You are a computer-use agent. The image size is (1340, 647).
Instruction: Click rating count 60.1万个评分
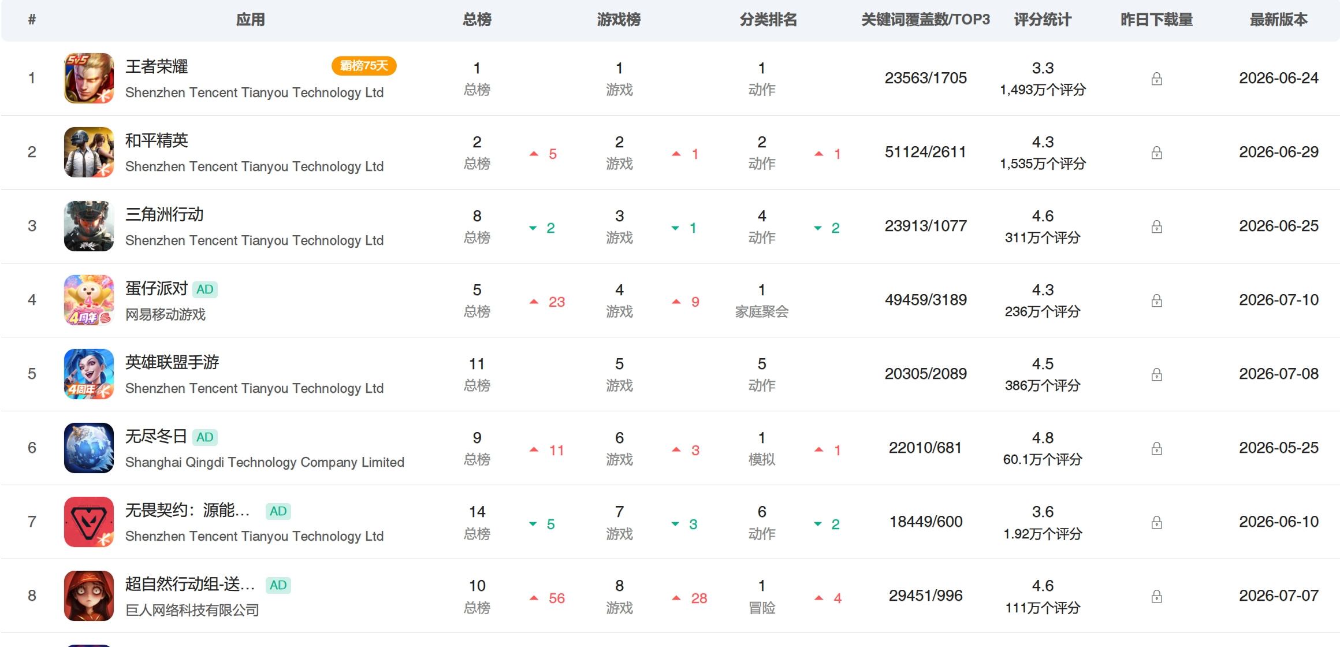(1043, 460)
